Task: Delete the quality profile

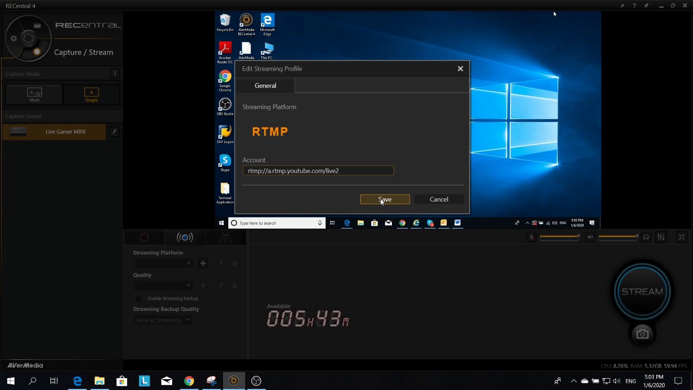Action: [234, 285]
